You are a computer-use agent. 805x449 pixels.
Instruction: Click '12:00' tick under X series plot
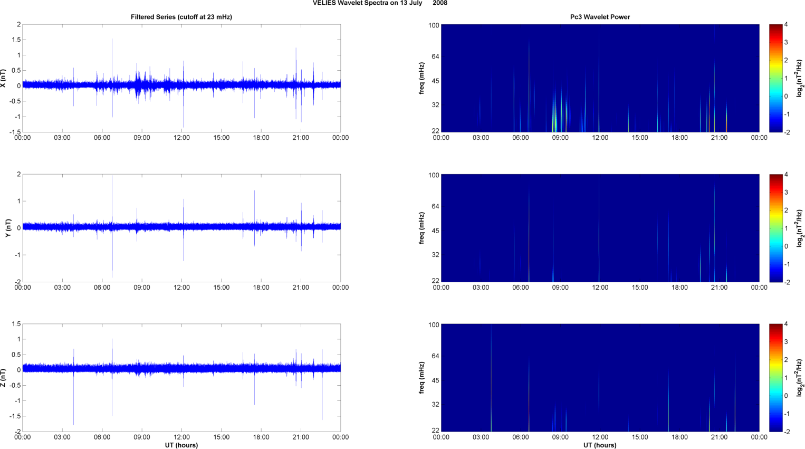[181, 138]
